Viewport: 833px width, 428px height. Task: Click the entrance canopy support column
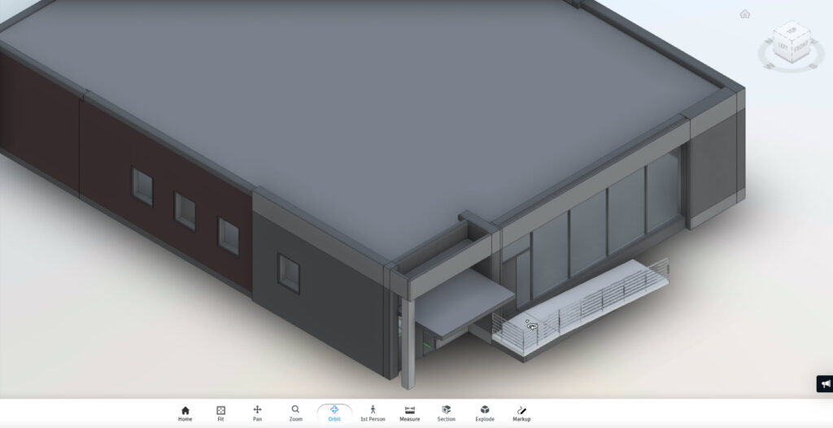(408, 342)
